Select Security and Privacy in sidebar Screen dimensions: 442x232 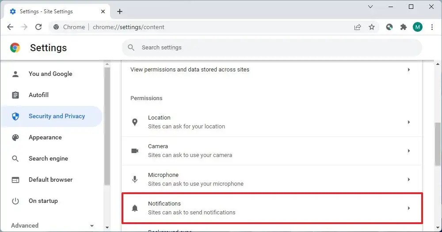(x=52, y=116)
